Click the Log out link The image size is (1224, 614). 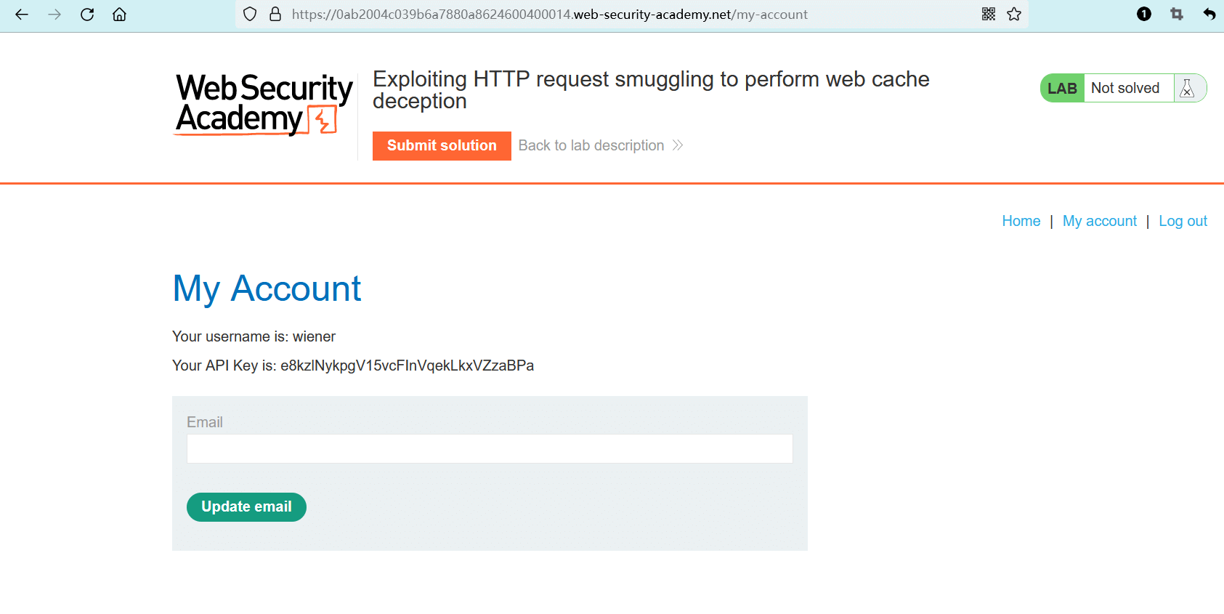tap(1183, 221)
